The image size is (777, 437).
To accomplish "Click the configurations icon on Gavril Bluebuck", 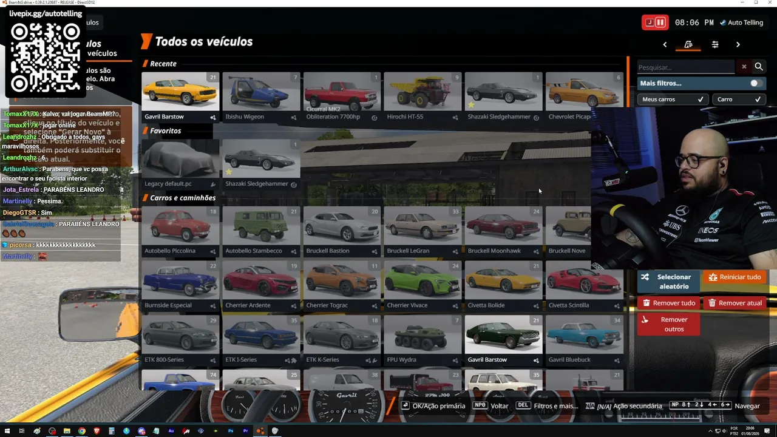I will [616, 361].
